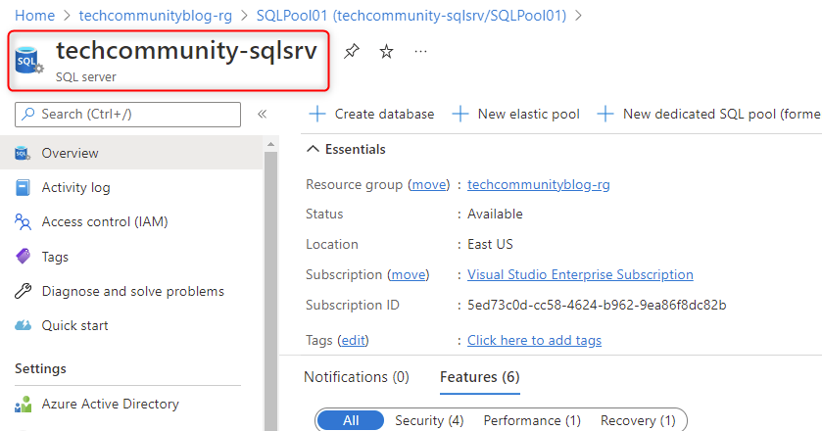Filter features by Security (4)
The width and height of the screenshot is (822, 431).
(429, 420)
